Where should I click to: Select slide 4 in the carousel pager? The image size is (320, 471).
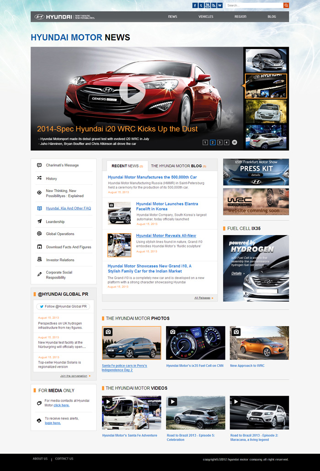[227, 142]
